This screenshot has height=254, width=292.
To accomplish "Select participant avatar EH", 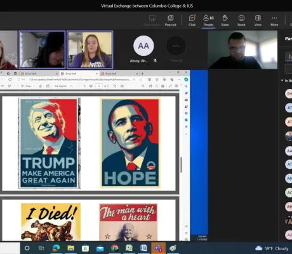I will [x=289, y=93].
